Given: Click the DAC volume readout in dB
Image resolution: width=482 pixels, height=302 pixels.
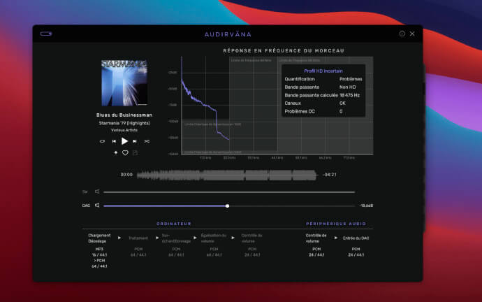Looking at the screenshot, I should point(366,206).
